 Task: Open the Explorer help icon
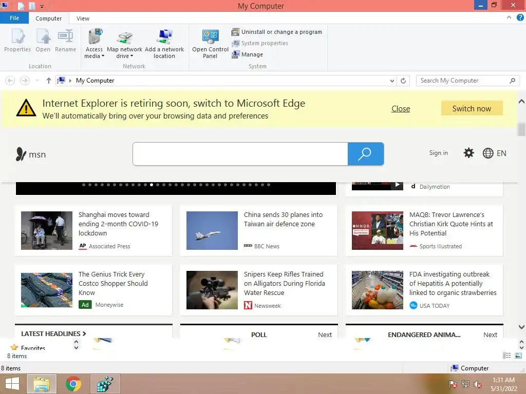point(520,18)
